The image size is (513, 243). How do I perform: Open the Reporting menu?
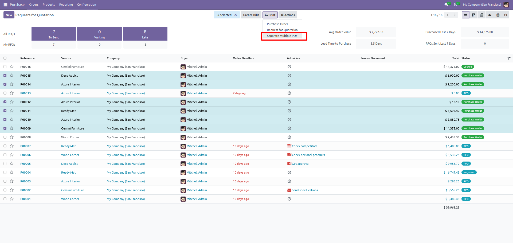pos(66,5)
